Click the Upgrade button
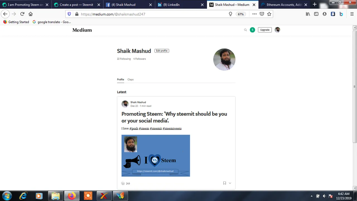The height and width of the screenshot is (201, 357). pyautogui.click(x=265, y=30)
